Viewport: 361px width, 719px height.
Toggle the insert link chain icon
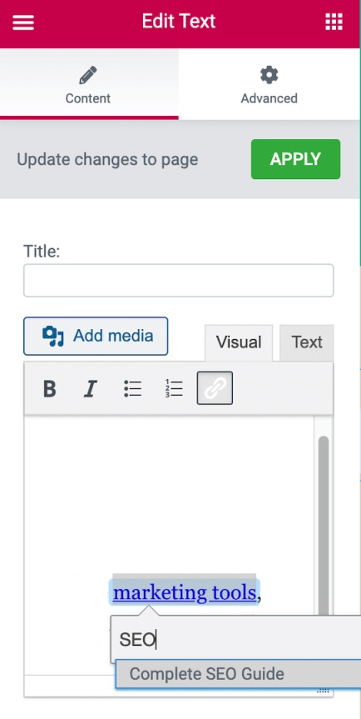click(x=215, y=388)
